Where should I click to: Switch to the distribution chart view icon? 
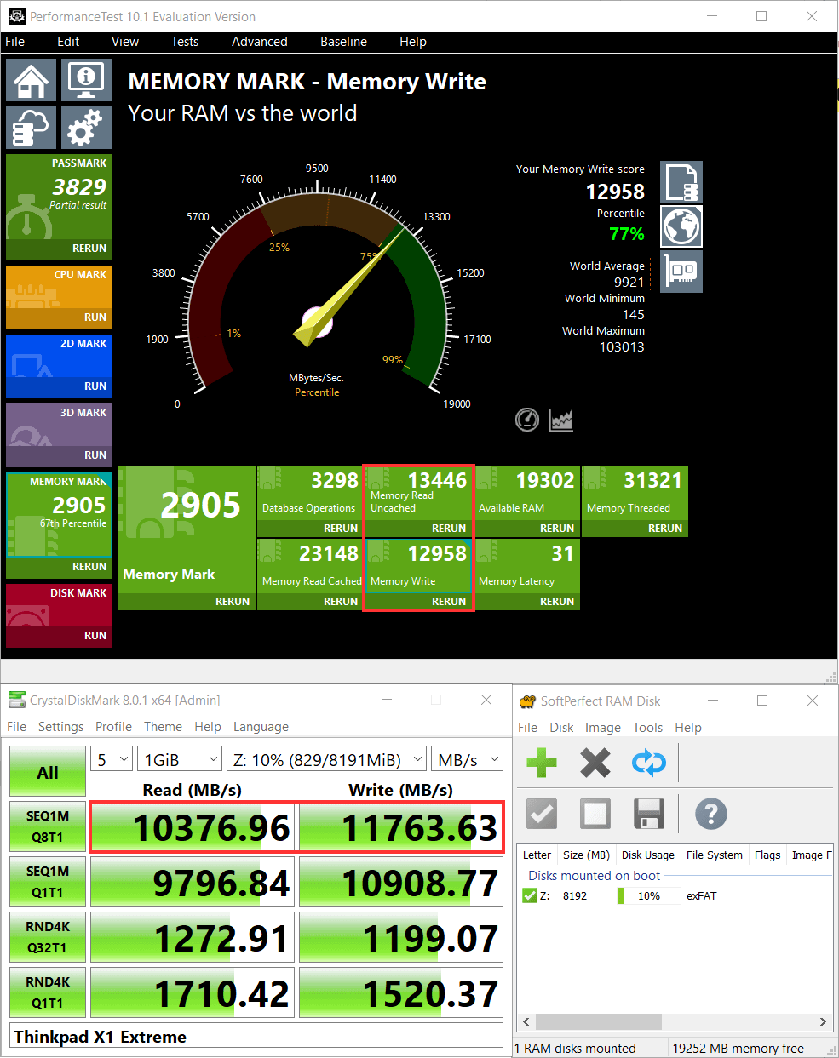561,420
